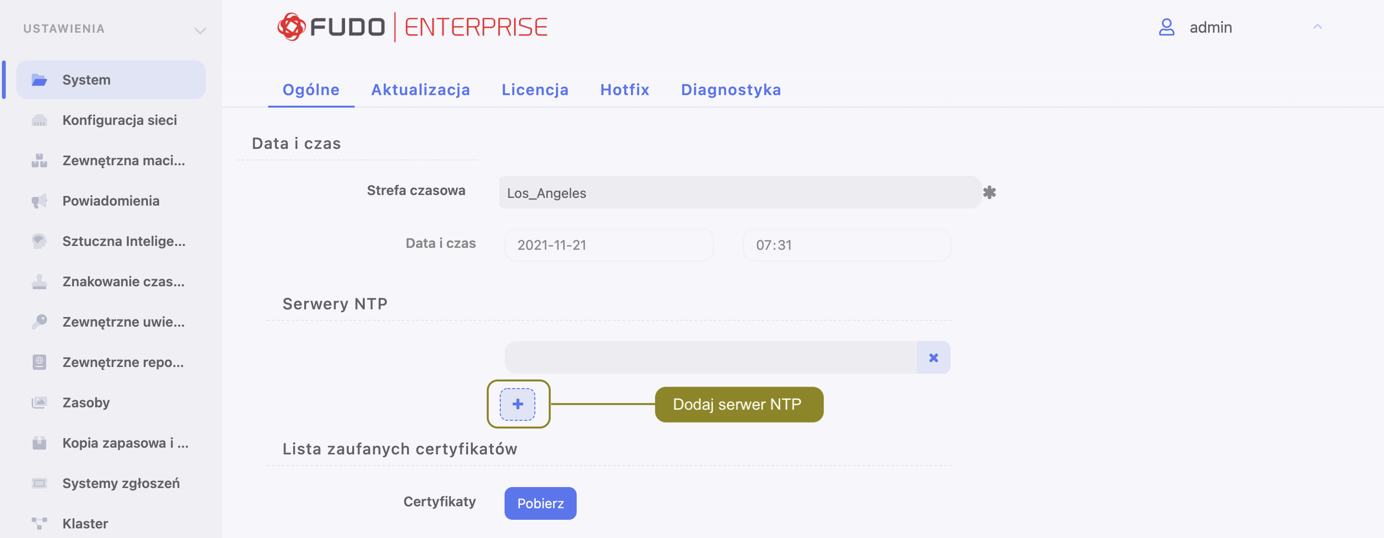Click the plus button to add NTP server
Viewport: 1384px width, 538px height.
pyautogui.click(x=518, y=404)
